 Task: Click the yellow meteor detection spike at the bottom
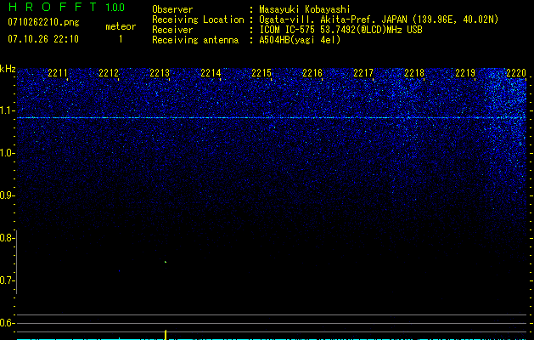click(166, 334)
